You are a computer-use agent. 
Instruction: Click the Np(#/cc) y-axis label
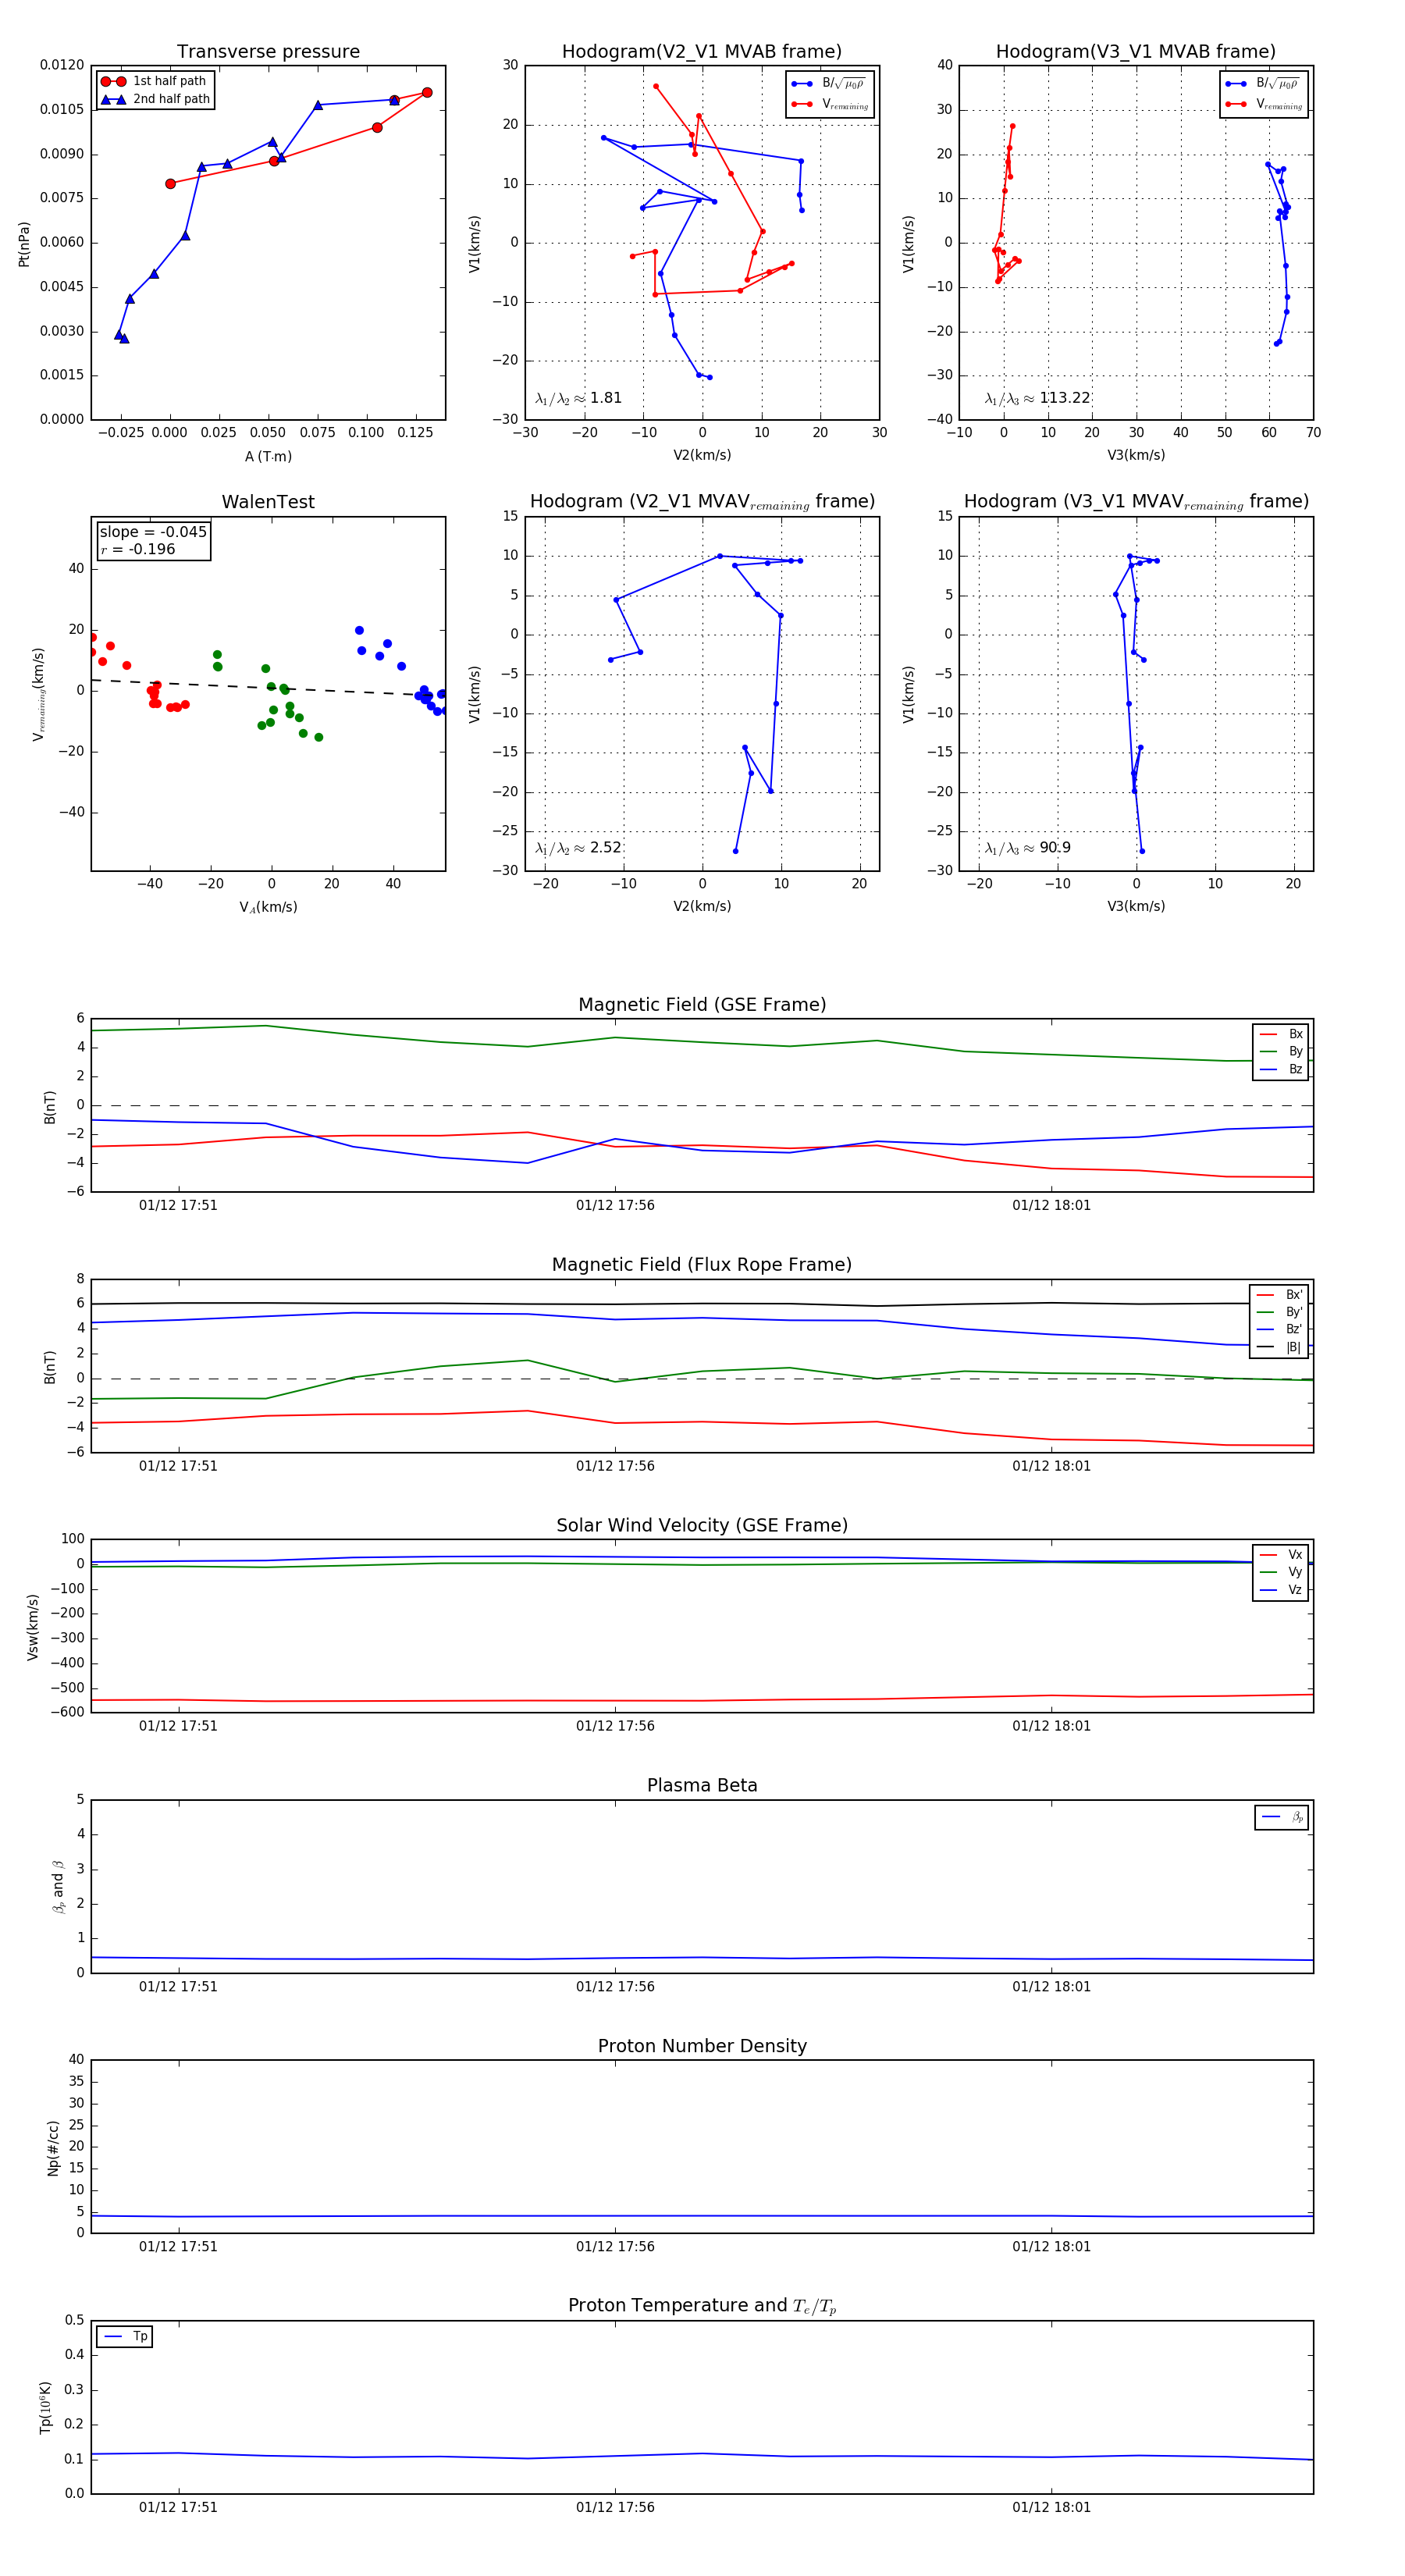pyautogui.click(x=53, y=2148)
